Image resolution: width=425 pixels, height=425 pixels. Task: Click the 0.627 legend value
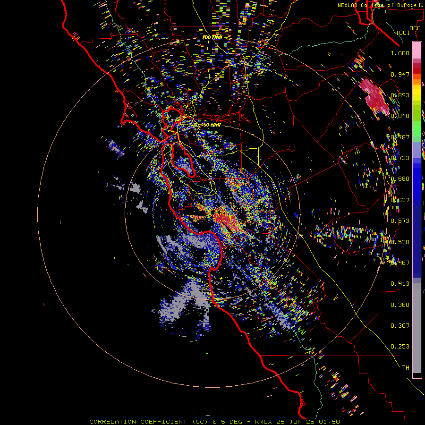click(x=400, y=200)
